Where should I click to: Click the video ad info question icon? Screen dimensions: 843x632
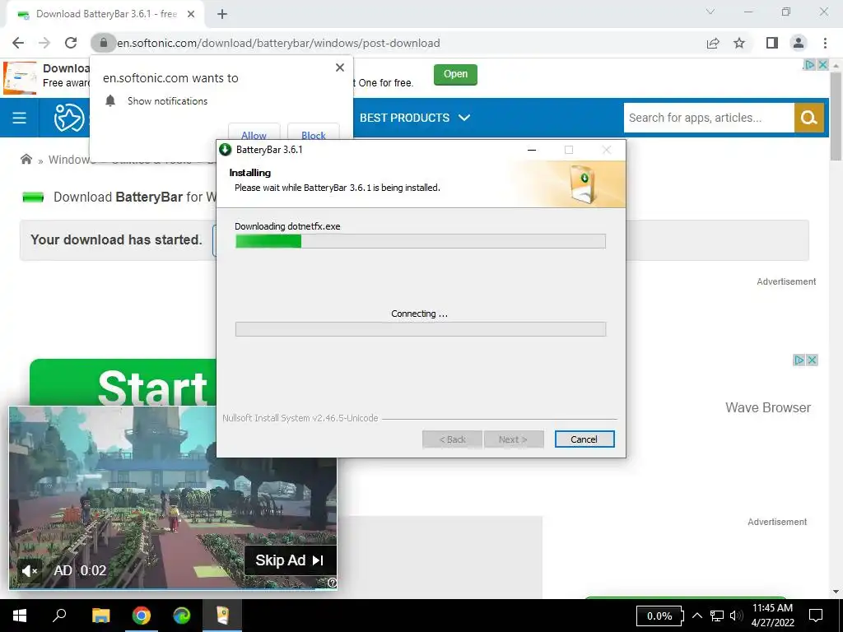[x=333, y=583]
